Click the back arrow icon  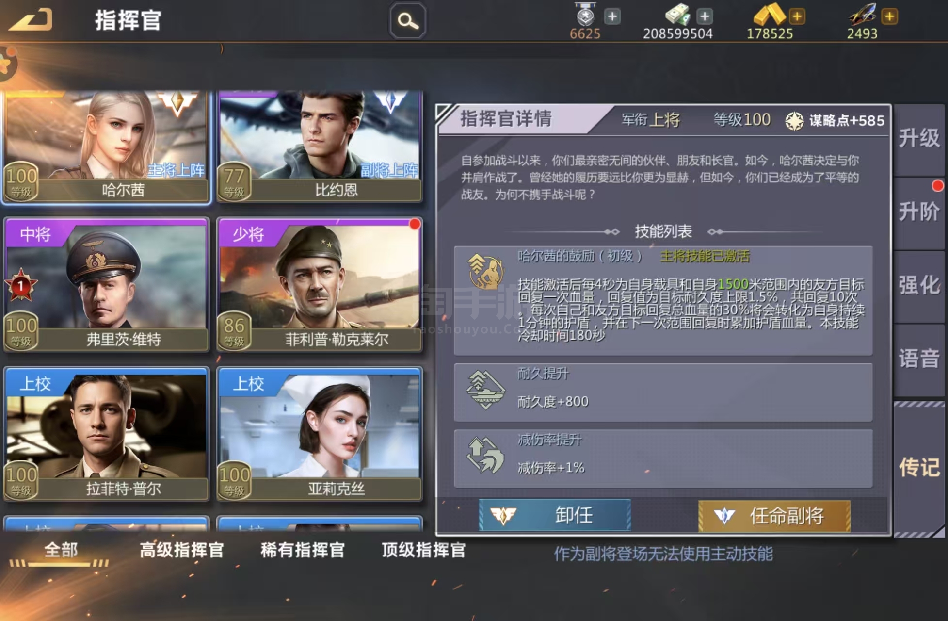pos(31,20)
